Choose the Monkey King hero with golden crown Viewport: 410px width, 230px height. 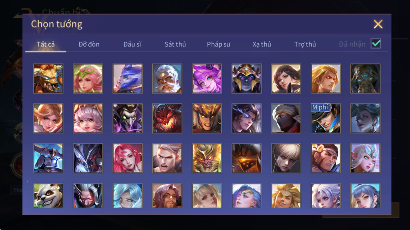pos(207,158)
